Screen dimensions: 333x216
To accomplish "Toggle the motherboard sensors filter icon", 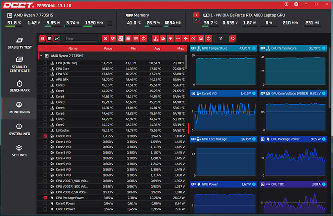I will point(121,38).
